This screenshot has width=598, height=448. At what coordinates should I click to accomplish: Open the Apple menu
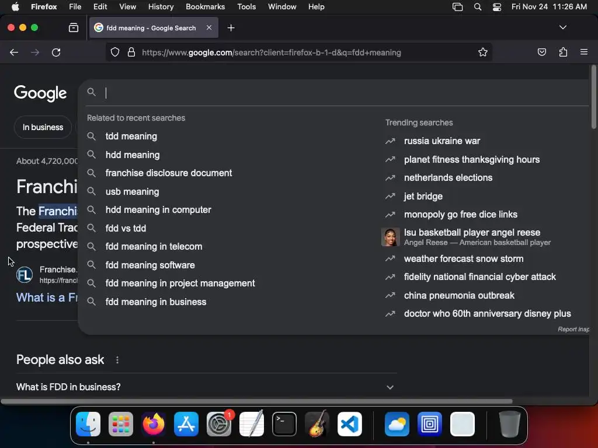pos(15,7)
